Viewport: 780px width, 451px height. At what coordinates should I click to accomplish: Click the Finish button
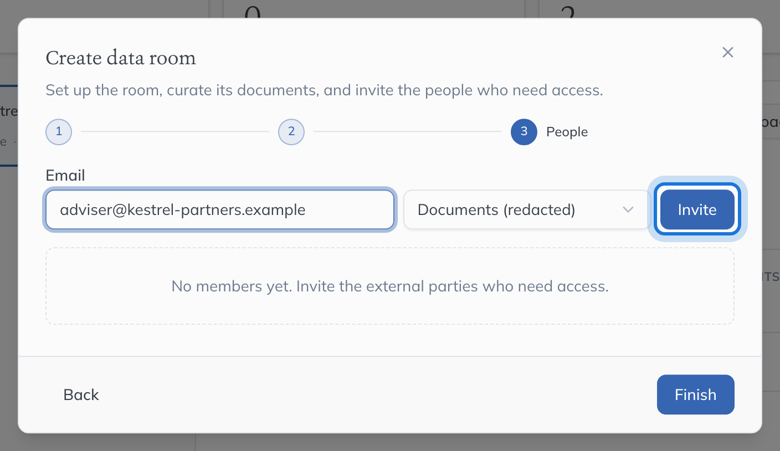pos(695,394)
